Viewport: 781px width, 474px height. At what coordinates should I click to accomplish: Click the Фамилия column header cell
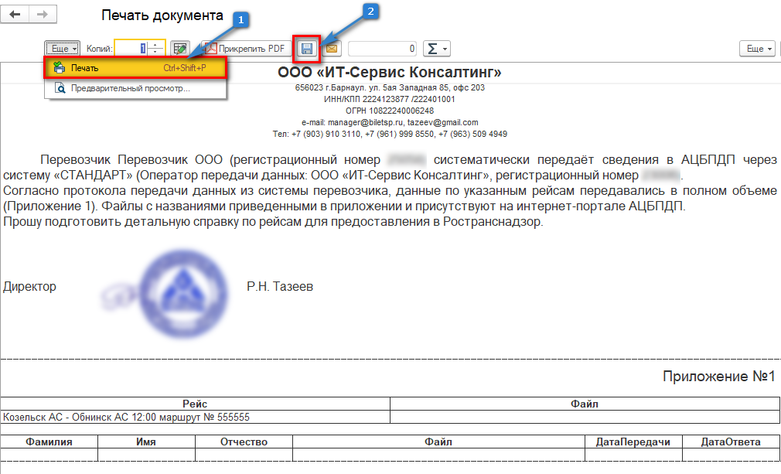[49, 442]
